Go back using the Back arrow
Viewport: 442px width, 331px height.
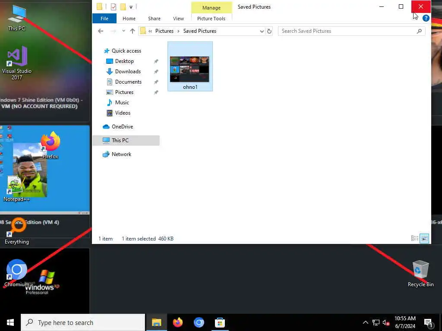click(101, 31)
